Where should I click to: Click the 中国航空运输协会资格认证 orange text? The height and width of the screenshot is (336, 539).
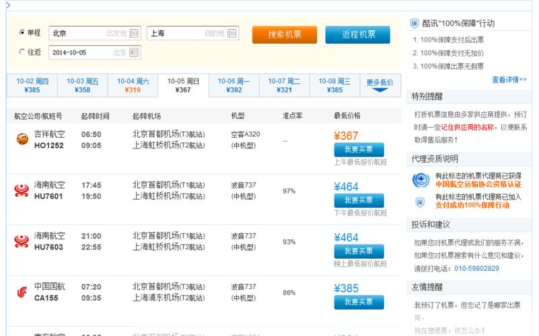click(478, 184)
